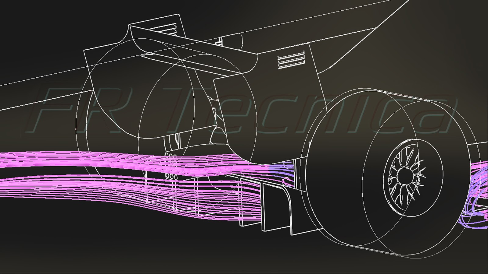Click the upper row of three small circles

[x=171, y=156]
